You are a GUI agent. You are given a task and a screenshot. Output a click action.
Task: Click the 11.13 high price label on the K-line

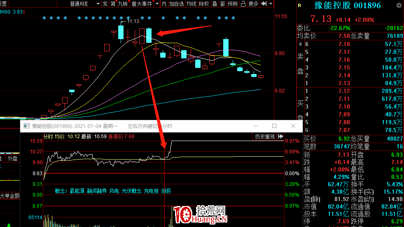point(133,21)
